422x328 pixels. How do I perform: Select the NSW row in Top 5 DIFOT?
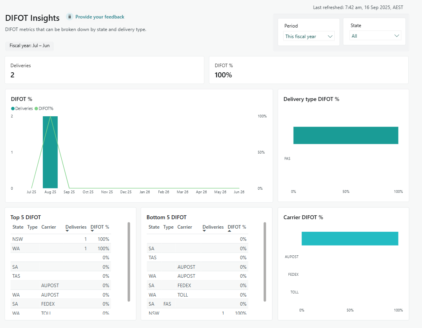(18, 239)
